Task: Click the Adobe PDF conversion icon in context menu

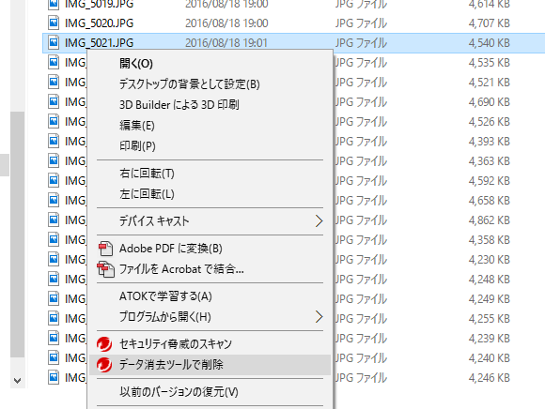Action: point(105,249)
